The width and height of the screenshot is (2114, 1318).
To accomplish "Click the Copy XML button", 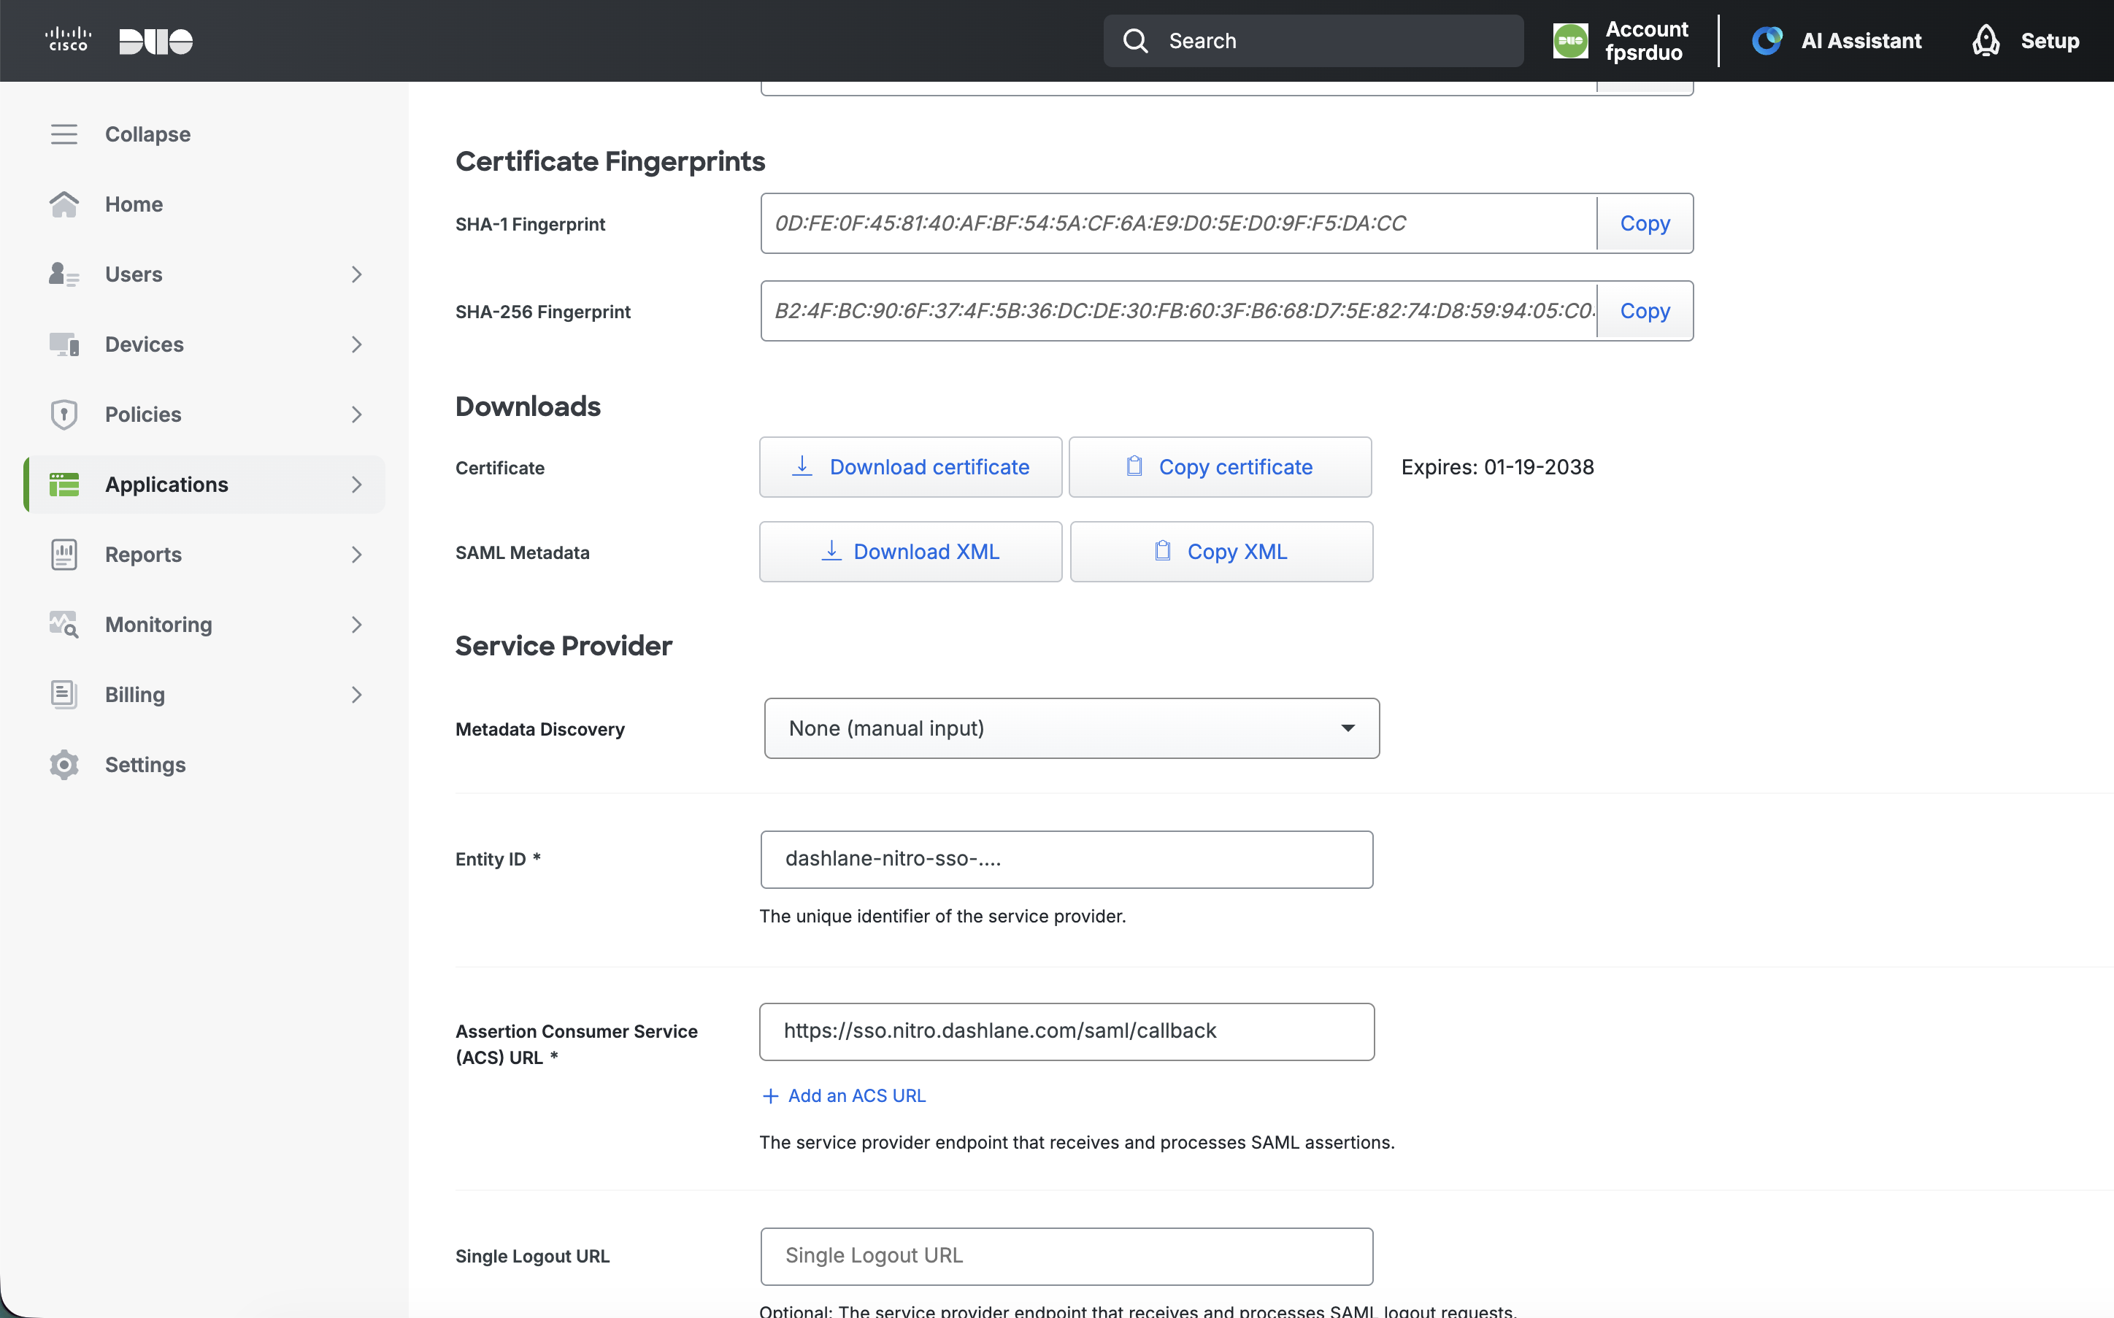I will click(1221, 552).
